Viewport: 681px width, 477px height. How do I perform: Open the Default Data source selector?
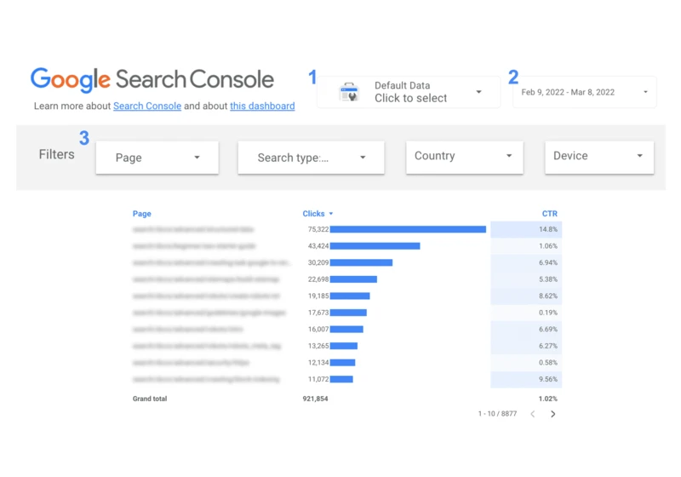[409, 92]
